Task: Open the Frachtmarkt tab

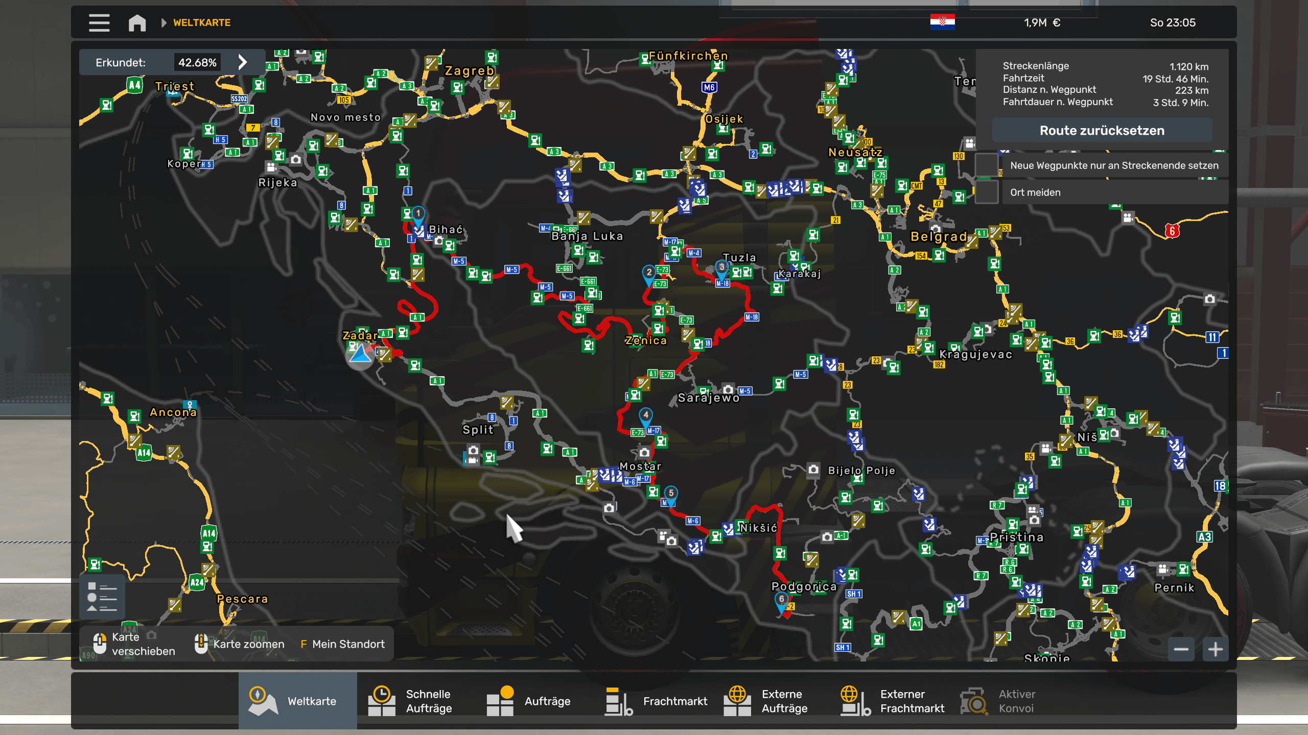Action: (657, 701)
